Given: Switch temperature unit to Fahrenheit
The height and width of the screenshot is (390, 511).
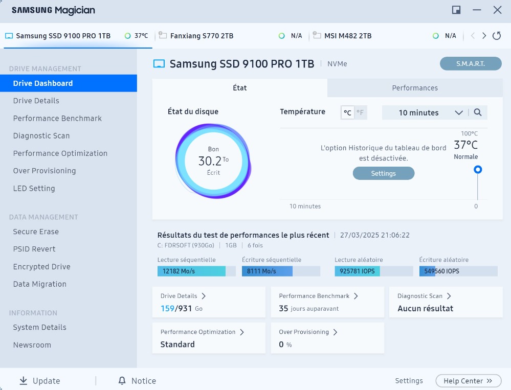Looking at the screenshot, I should click(360, 112).
